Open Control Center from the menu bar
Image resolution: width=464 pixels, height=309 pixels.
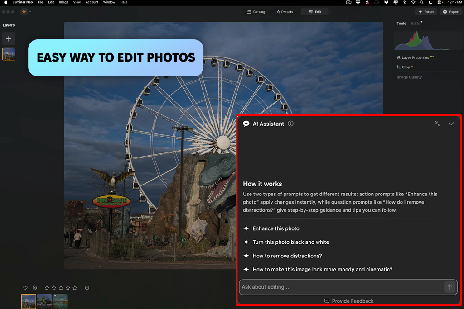click(x=440, y=2)
